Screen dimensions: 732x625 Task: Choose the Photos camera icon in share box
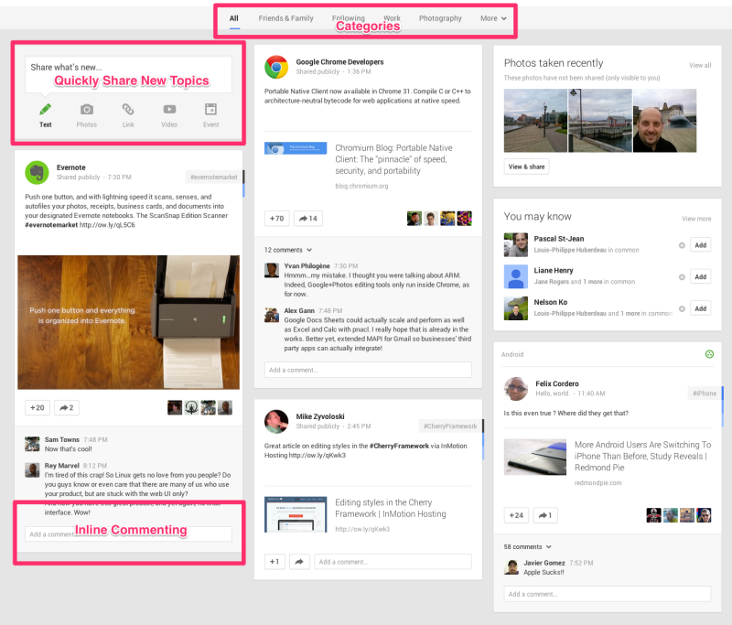[87, 110]
